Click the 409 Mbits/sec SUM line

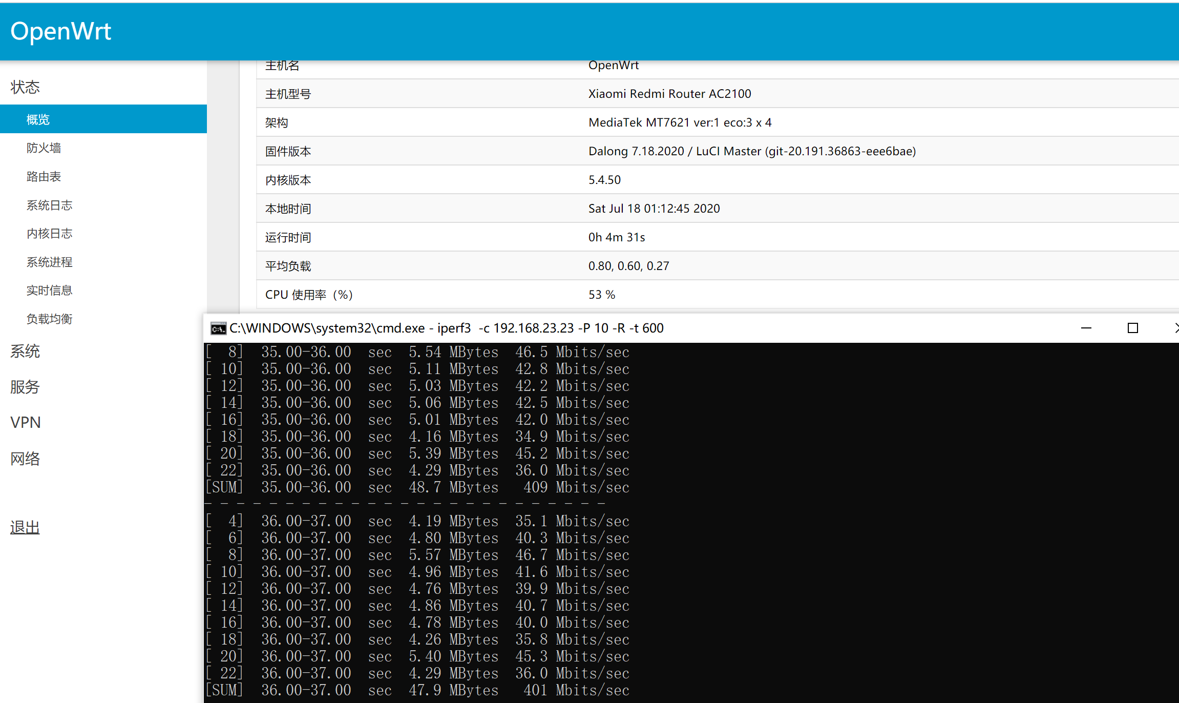tap(417, 487)
